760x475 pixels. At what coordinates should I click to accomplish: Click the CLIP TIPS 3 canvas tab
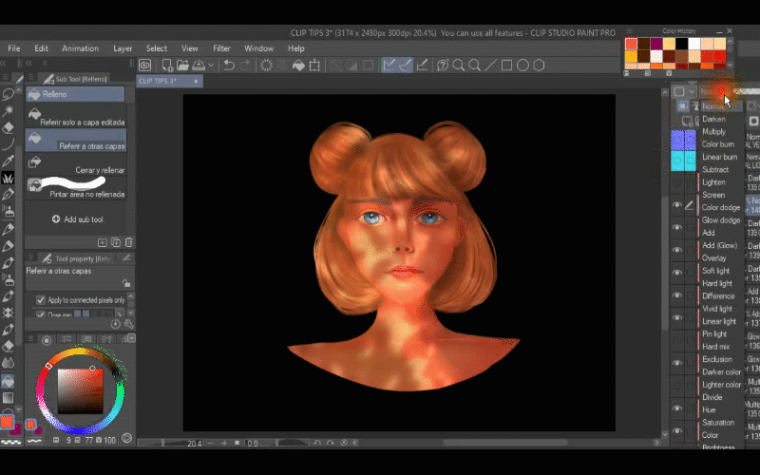coord(158,81)
